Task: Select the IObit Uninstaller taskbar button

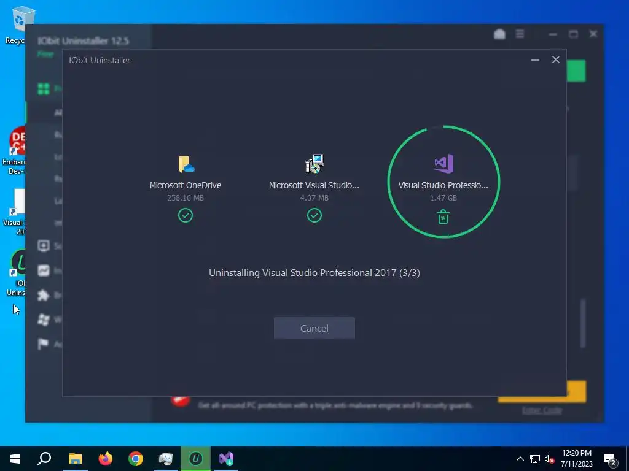Action: (196, 459)
